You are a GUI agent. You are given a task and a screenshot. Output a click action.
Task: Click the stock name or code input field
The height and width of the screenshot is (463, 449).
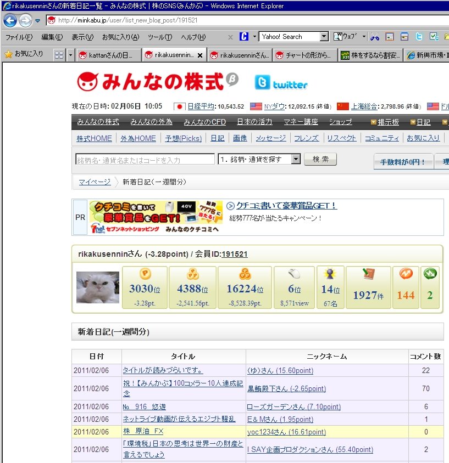click(145, 160)
